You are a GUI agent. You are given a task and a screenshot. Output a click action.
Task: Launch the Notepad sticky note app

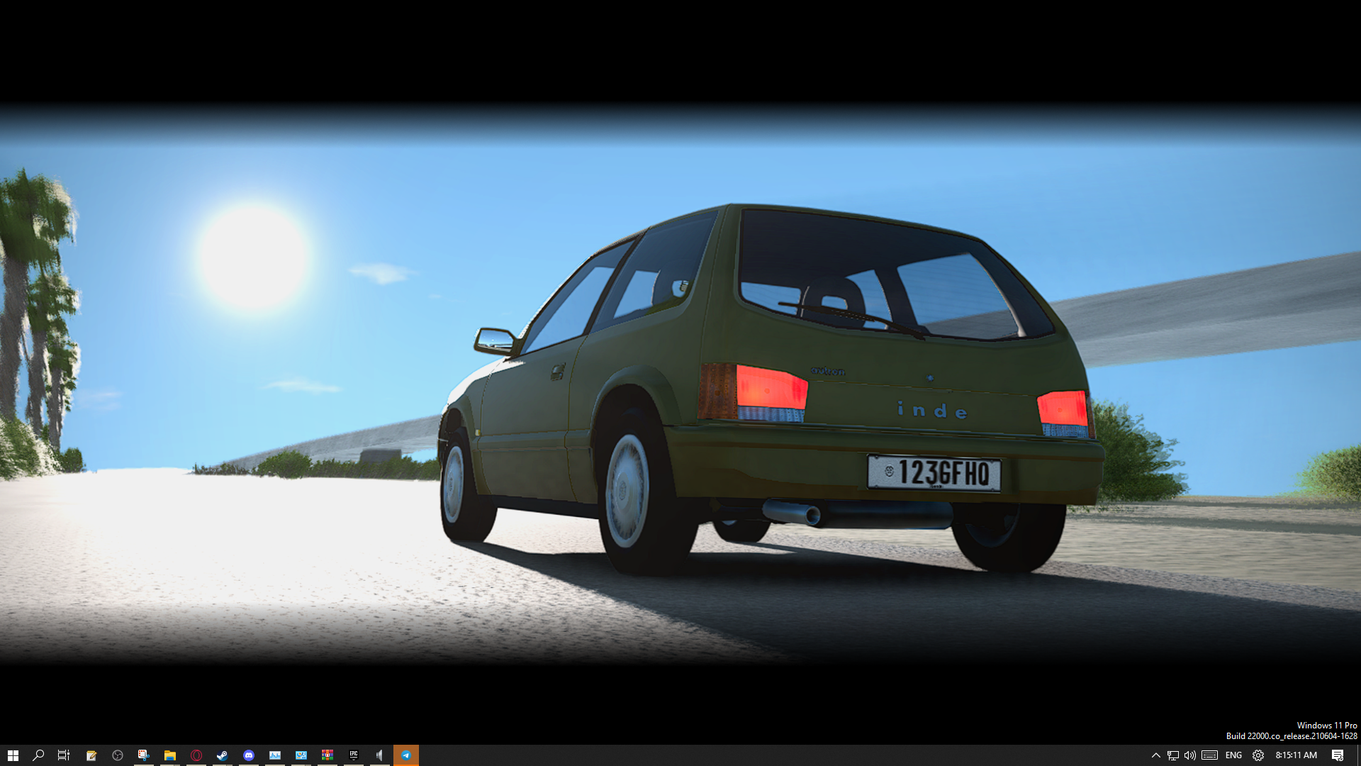(91, 755)
